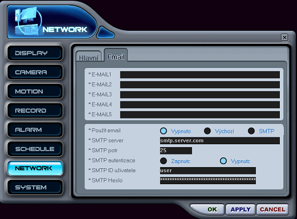Focus the SMTP server input field
The image size is (297, 219).
tap(220, 141)
